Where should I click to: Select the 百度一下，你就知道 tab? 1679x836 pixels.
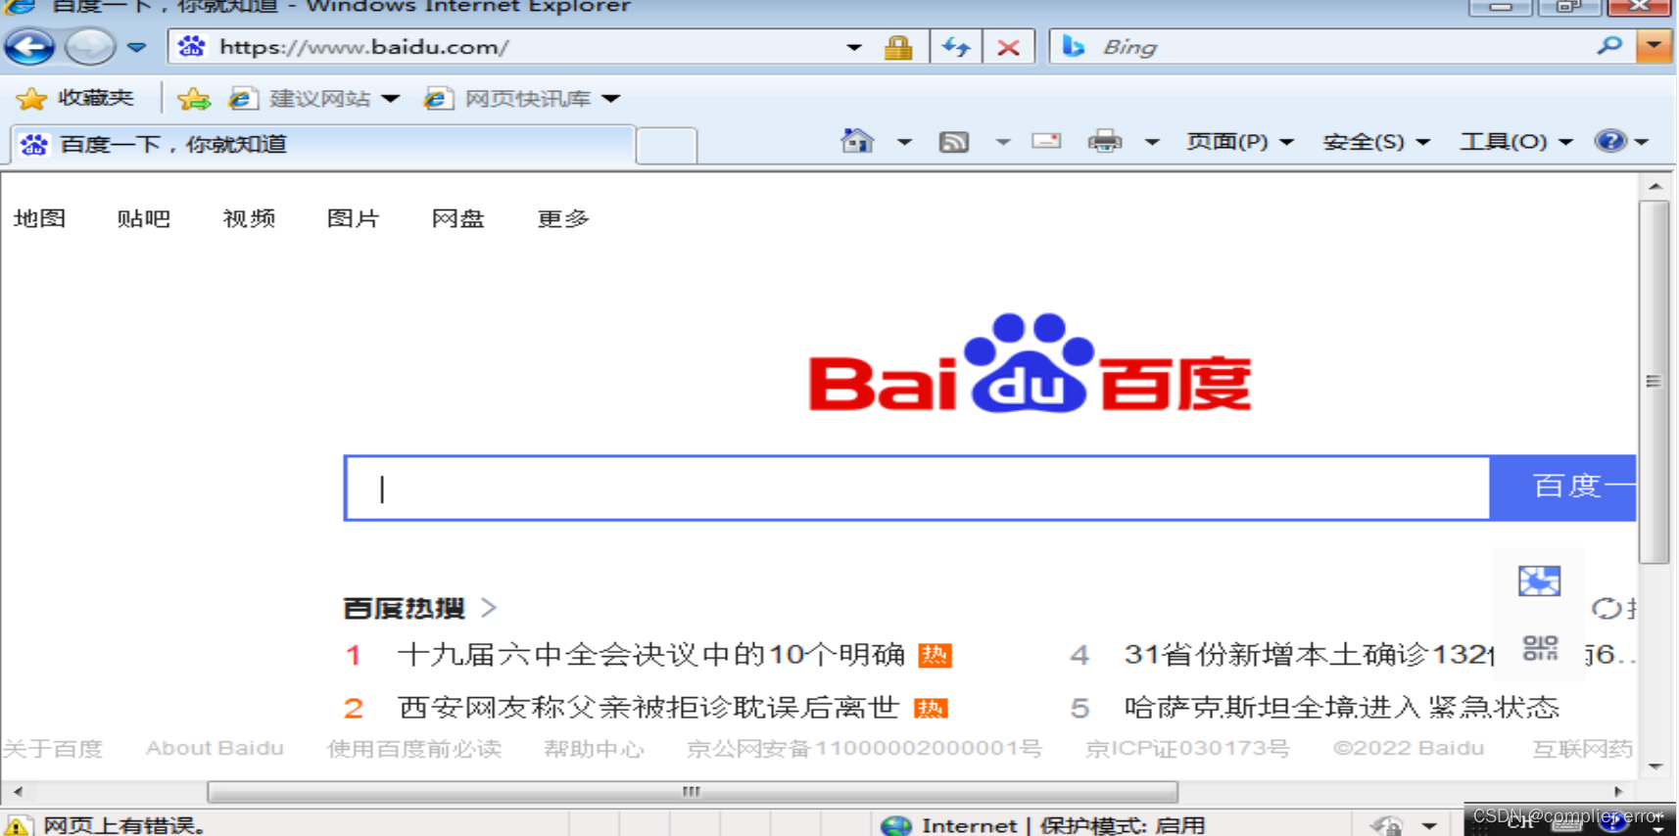pyautogui.click(x=323, y=145)
